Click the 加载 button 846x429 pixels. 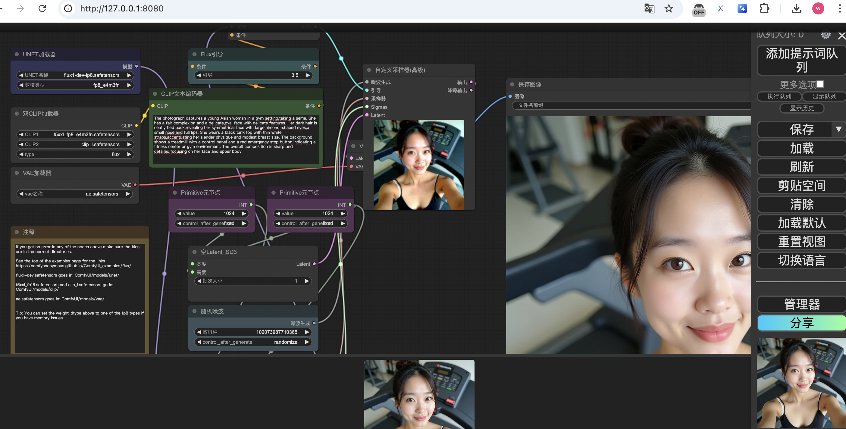coord(801,148)
